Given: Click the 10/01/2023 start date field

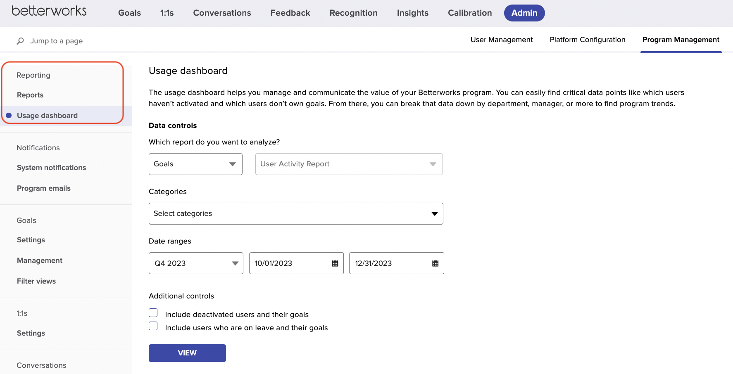Looking at the screenshot, I should click(x=296, y=263).
